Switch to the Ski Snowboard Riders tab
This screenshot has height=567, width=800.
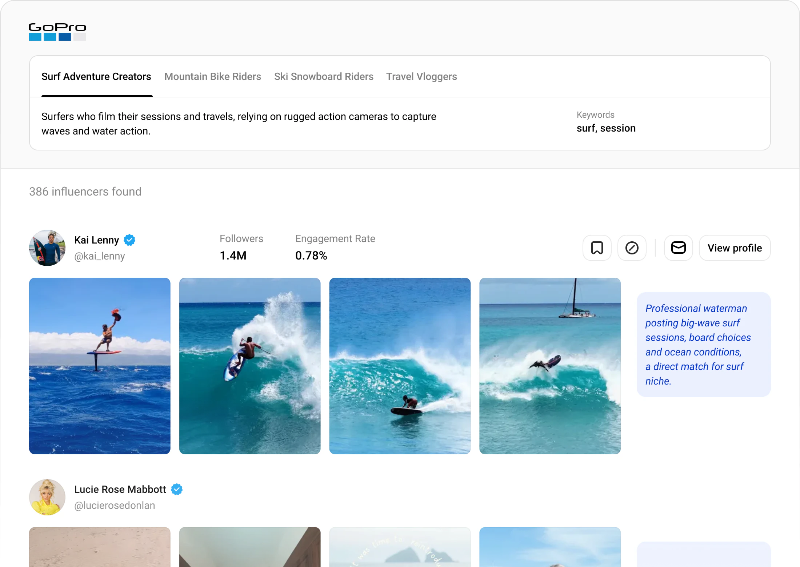click(x=324, y=77)
